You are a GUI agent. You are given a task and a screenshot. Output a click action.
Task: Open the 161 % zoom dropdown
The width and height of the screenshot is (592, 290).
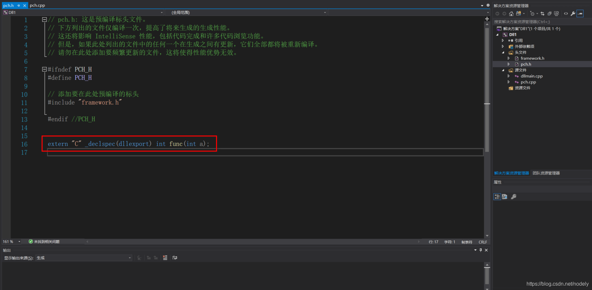coord(19,242)
